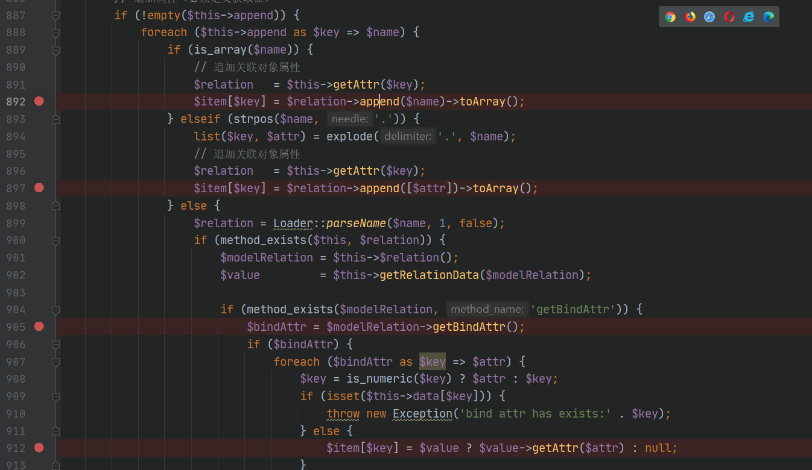Viewport: 812px width, 470px height.
Task: Click the 'delimiter:' parameter hint
Action: 408,137
